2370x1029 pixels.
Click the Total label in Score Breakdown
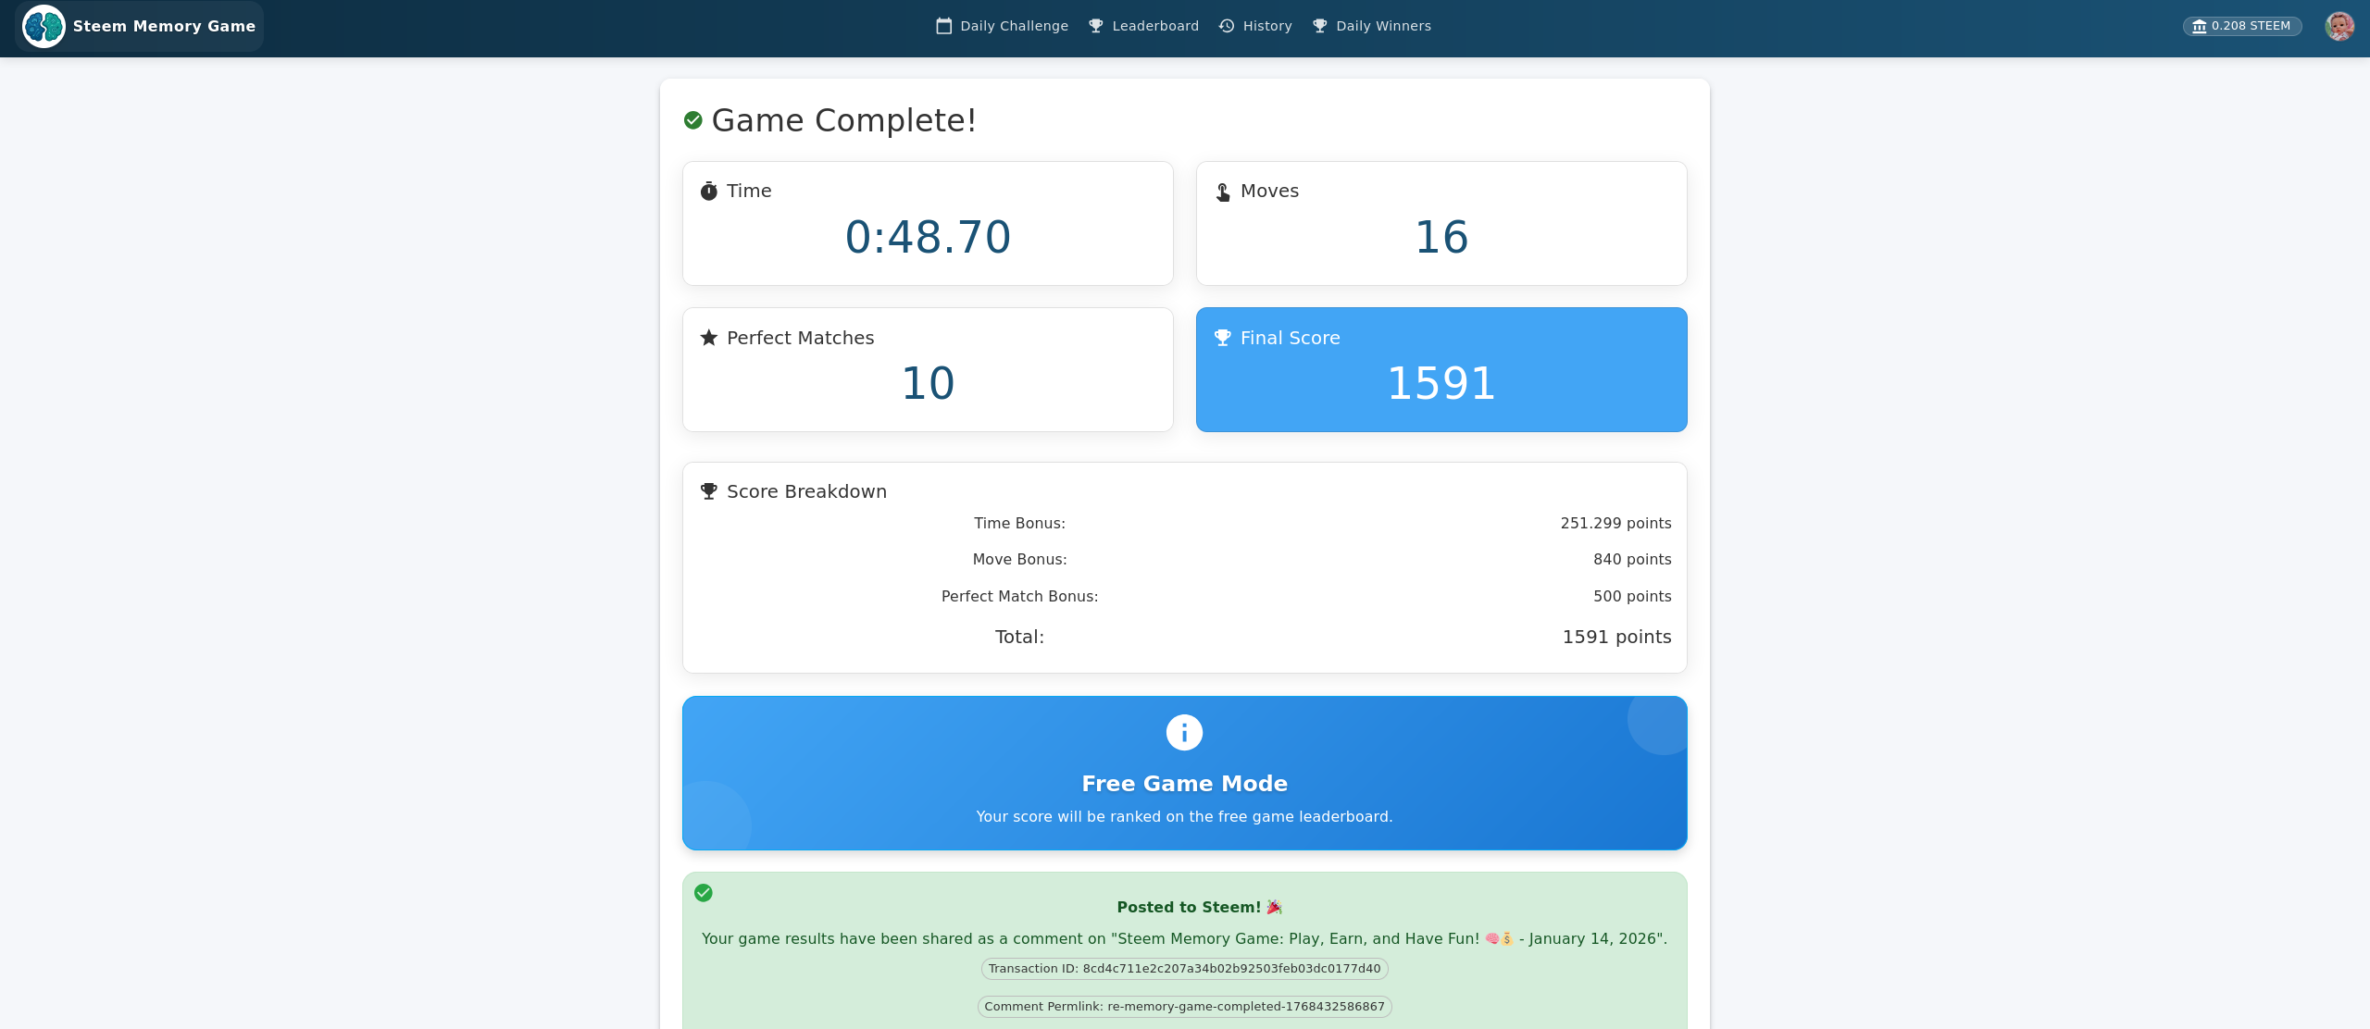click(x=1019, y=637)
